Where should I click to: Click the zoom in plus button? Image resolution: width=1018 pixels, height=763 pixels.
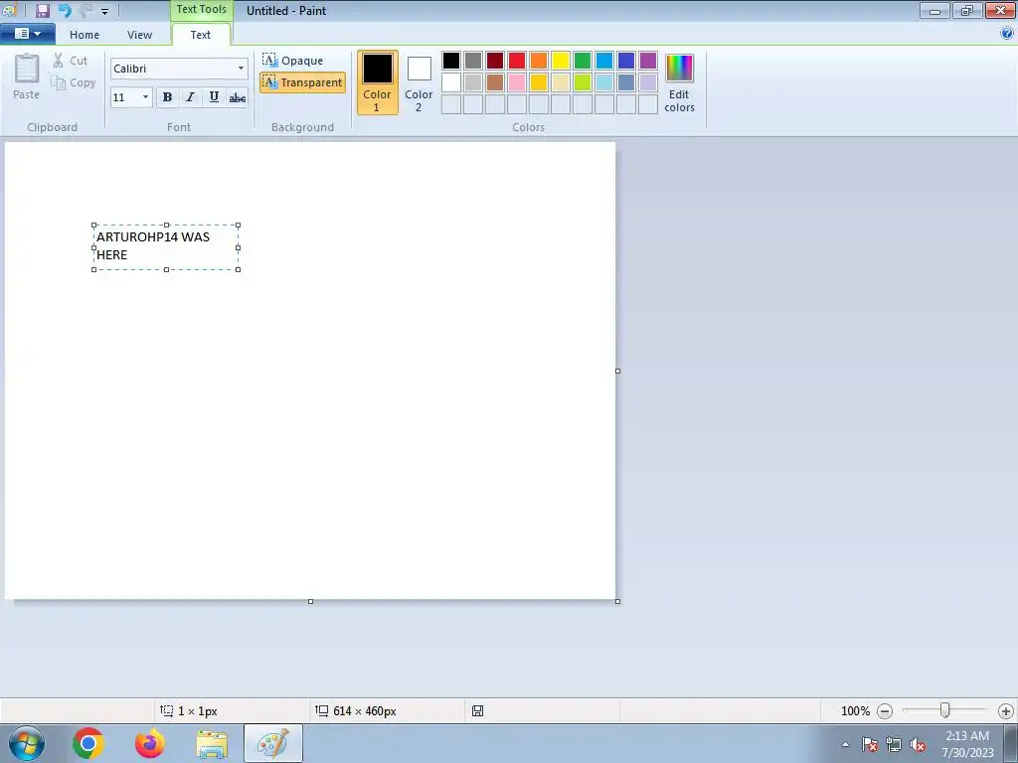(x=1006, y=711)
